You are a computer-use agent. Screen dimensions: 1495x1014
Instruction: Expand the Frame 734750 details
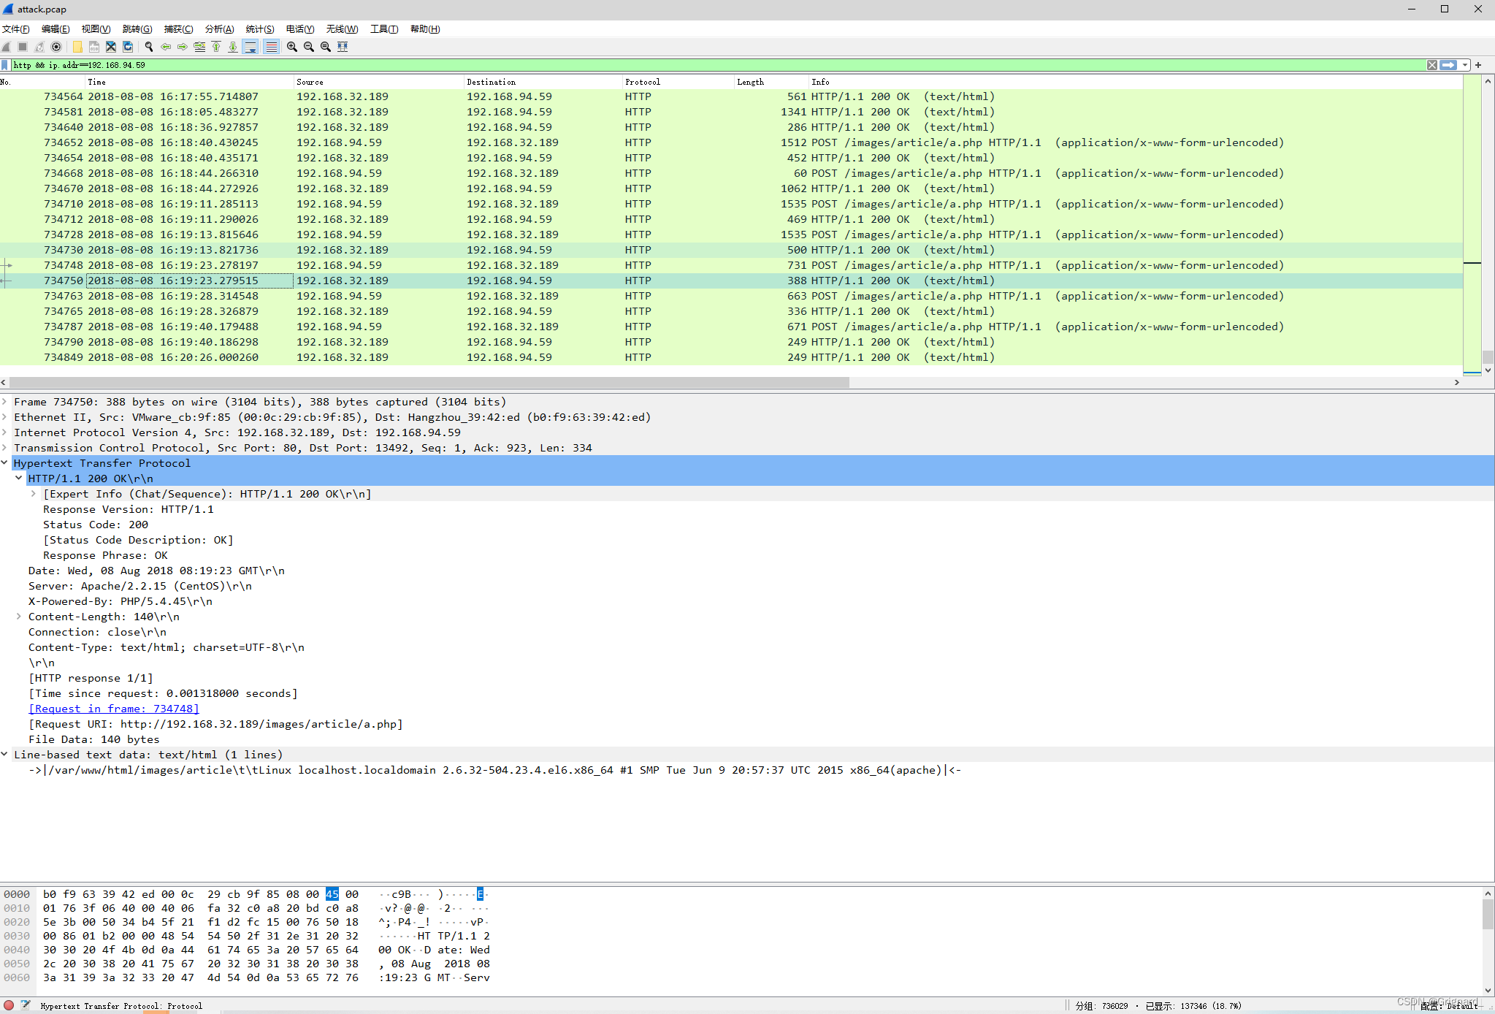(4, 402)
